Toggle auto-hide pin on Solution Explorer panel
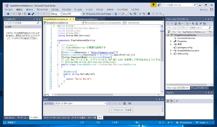Image resolution: width=217 pixels, height=127 pixels. tap(209, 19)
